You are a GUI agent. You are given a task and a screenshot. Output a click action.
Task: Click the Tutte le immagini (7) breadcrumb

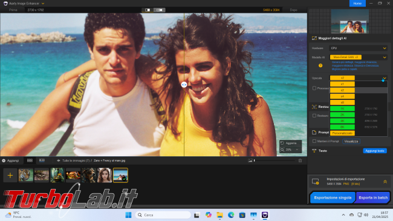click(x=76, y=160)
